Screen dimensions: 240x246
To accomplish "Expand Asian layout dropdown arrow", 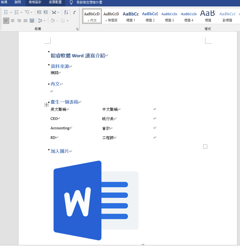I will tap(58, 12).
